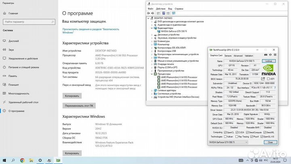Open the Файл menu in Device Manager
291x164 pixels.
point(150,9)
